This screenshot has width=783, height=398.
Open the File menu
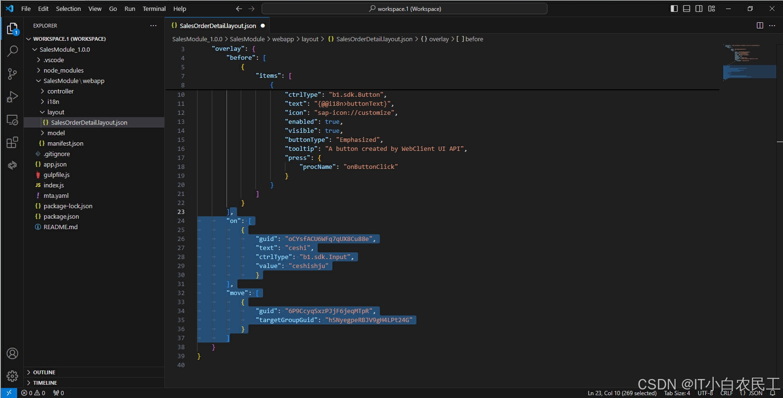pyautogui.click(x=26, y=9)
